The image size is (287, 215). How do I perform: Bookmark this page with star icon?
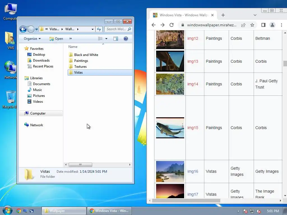(252, 25)
